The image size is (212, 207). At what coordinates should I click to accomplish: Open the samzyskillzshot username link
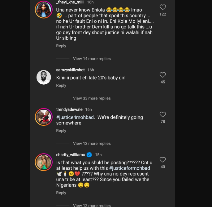pos(71,70)
